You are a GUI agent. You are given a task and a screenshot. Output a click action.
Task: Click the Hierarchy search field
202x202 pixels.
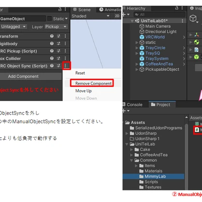tap(159, 14)
